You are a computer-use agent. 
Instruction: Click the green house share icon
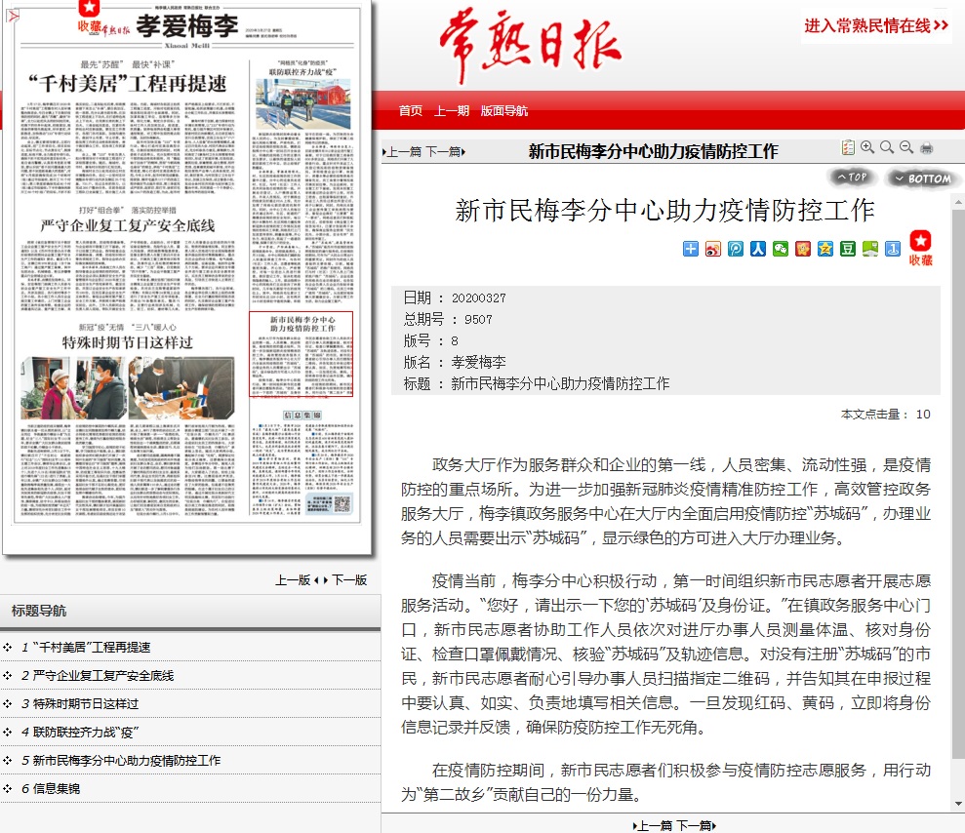pos(870,249)
